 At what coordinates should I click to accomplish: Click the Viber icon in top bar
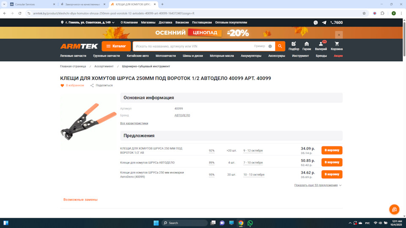click(315, 22)
